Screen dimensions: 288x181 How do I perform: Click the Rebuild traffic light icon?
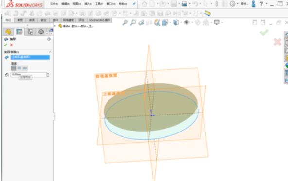click(217, 4)
